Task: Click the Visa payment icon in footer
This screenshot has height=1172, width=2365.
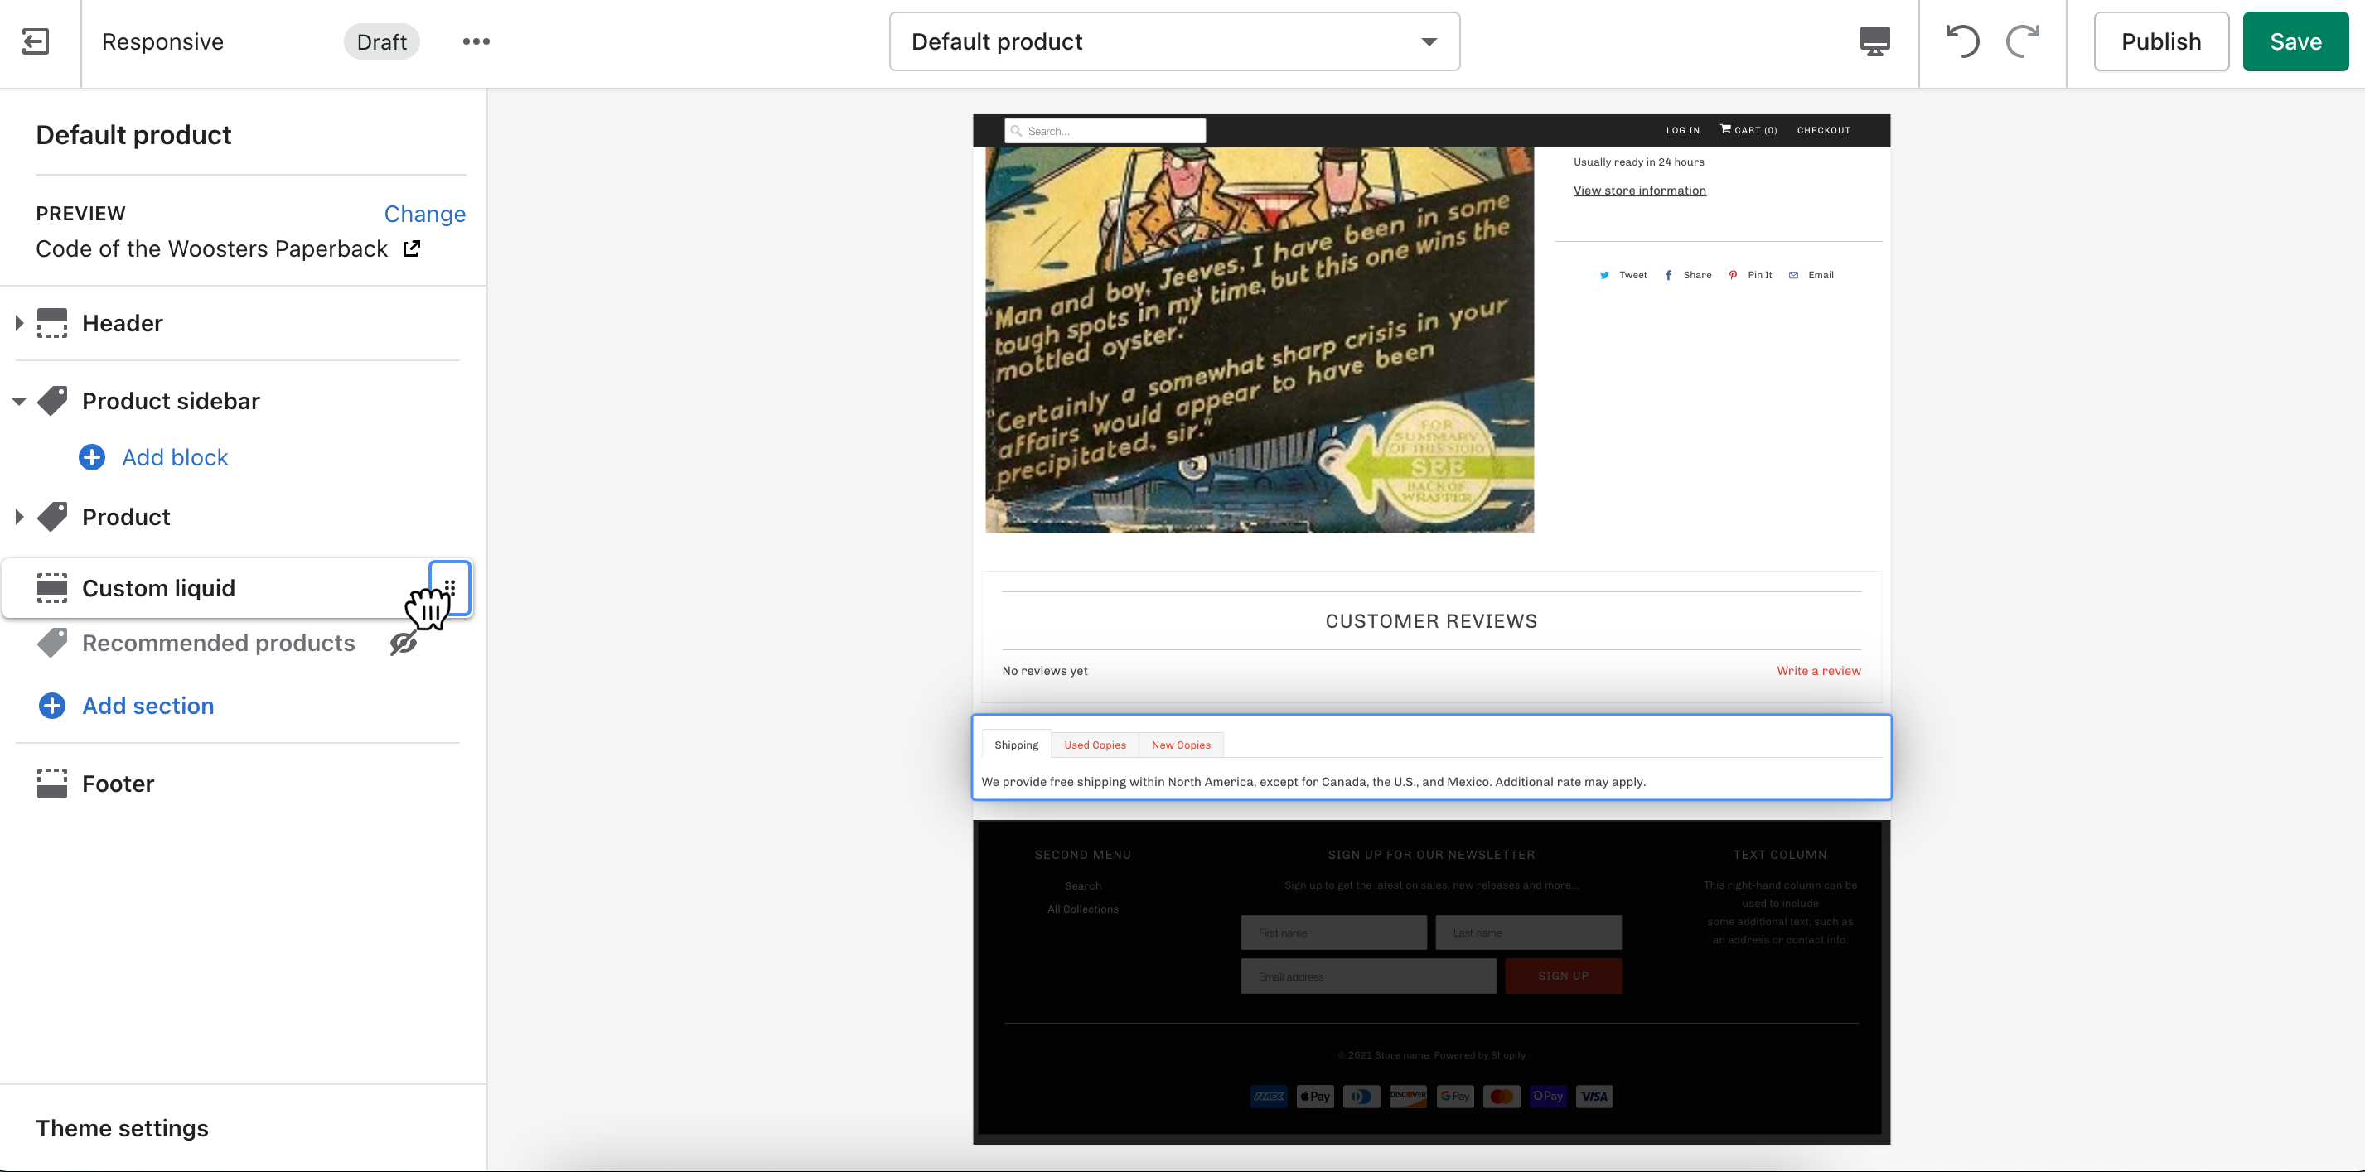Action: pos(1594,1096)
